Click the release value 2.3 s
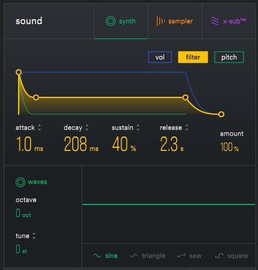 [x=172, y=144]
